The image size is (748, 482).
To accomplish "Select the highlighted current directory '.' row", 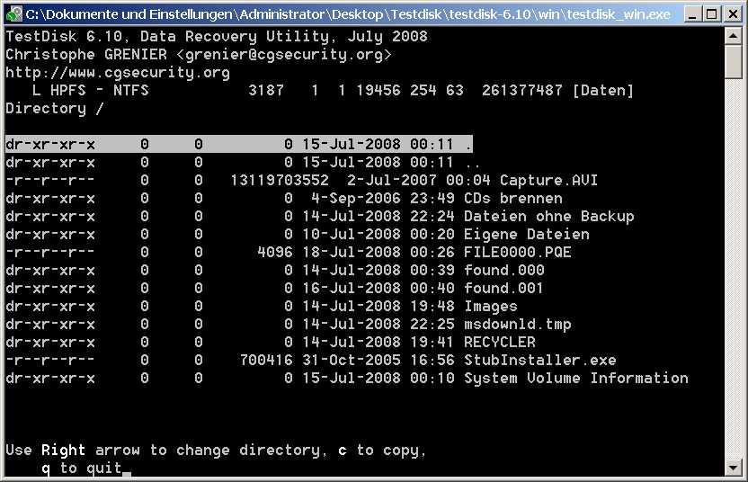I will pos(239,144).
